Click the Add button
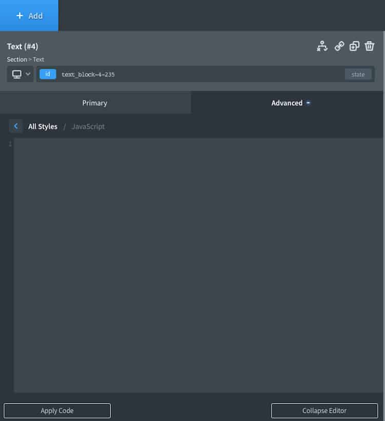 pyautogui.click(x=29, y=15)
